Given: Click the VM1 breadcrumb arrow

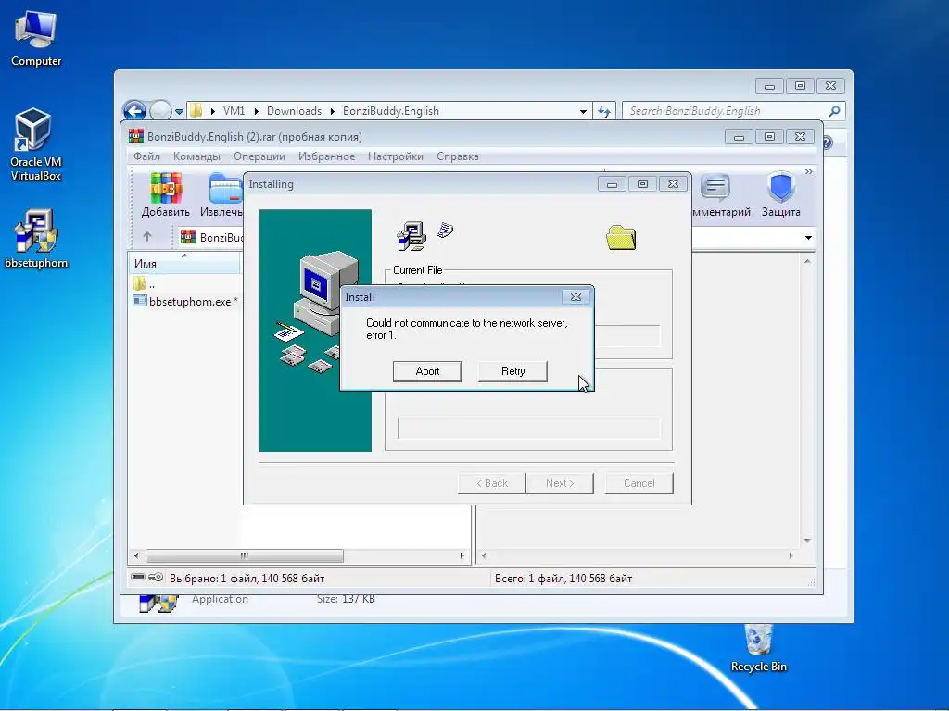Looking at the screenshot, I should tap(257, 111).
